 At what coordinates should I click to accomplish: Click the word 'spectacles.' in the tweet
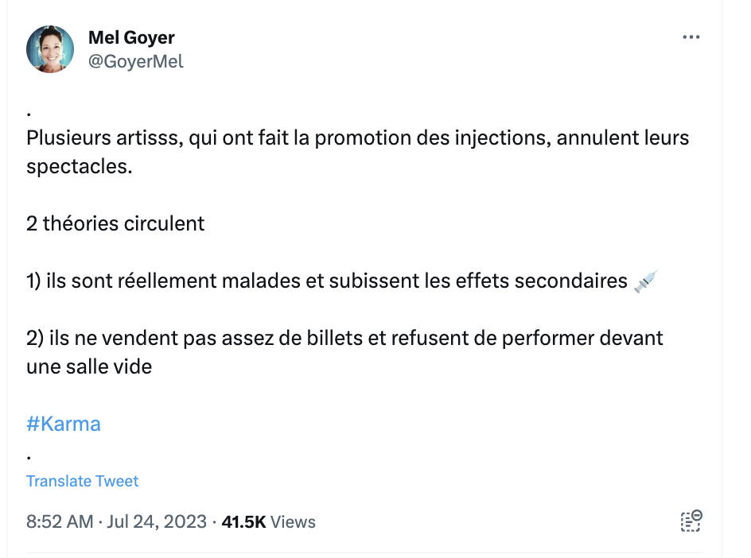pyautogui.click(x=80, y=167)
